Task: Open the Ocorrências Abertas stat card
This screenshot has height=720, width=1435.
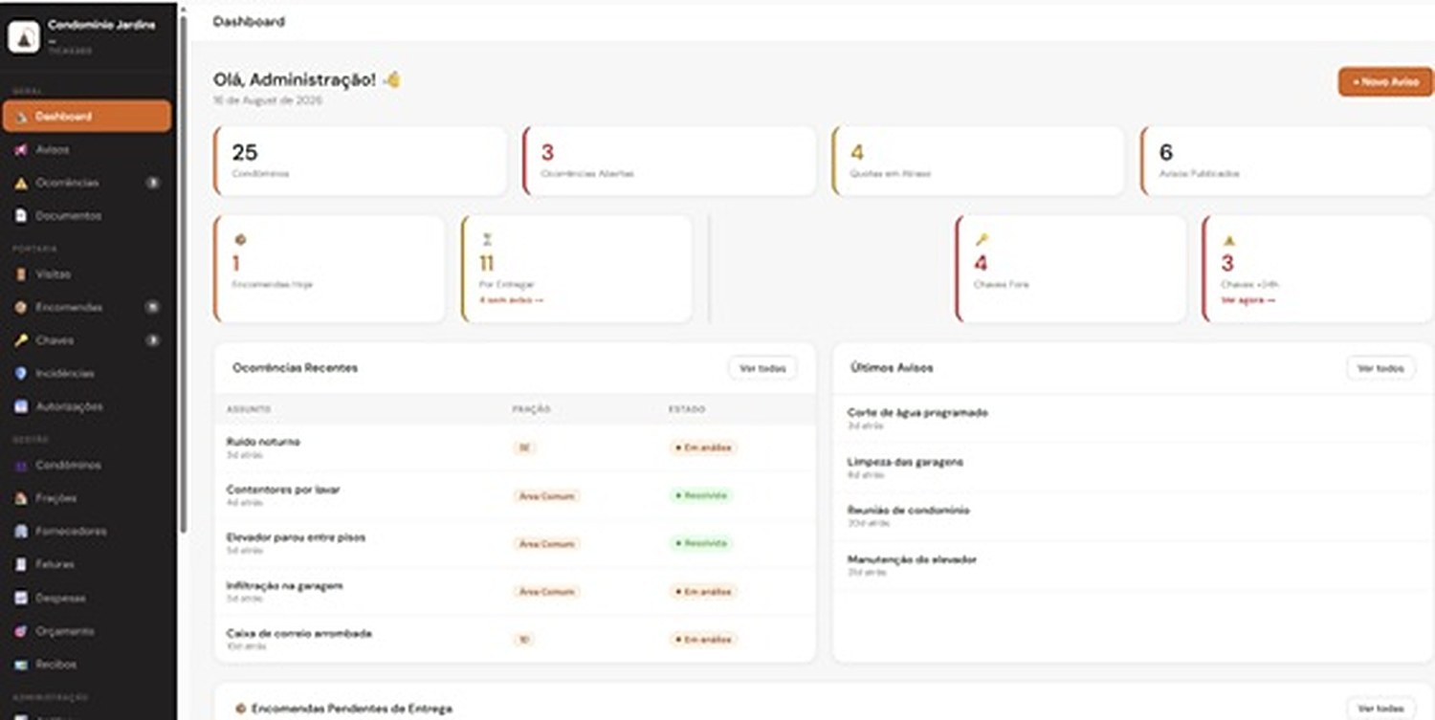Action: 669,162
